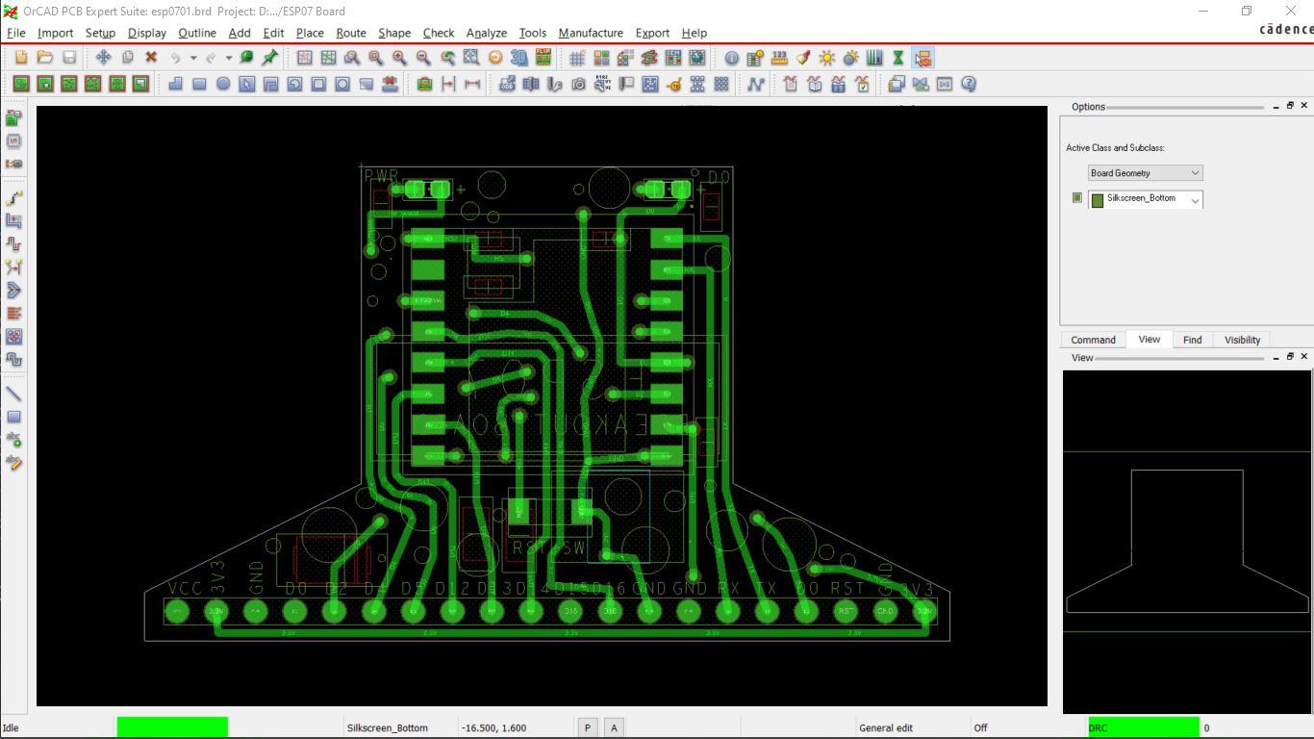
Task: Toggle the A button in status bar
Action: click(614, 727)
